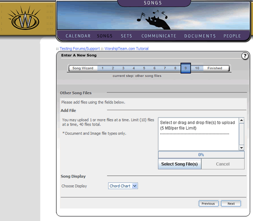Open the WorshipTeam.com Tutorial link
Image resolution: width=253 pixels, height=221 pixels.
pyautogui.click(x=126, y=49)
